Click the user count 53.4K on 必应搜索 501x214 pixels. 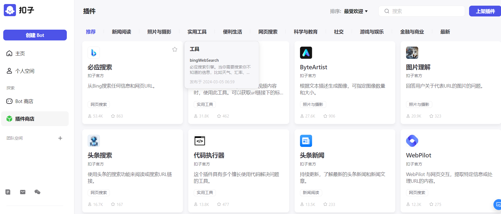coord(95,116)
